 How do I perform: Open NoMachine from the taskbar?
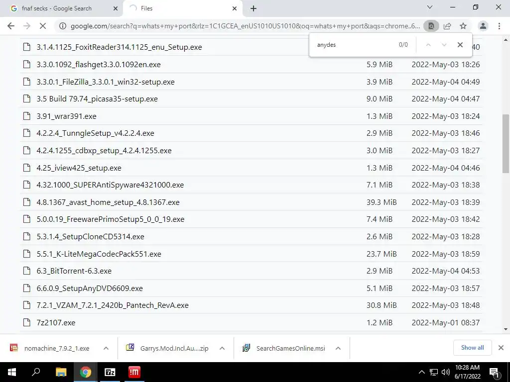(134, 372)
